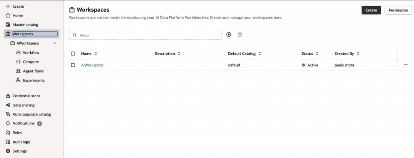The height and width of the screenshot is (158, 414).
Task: Click the Workflow icon in sidebar
Action: (x=19, y=52)
